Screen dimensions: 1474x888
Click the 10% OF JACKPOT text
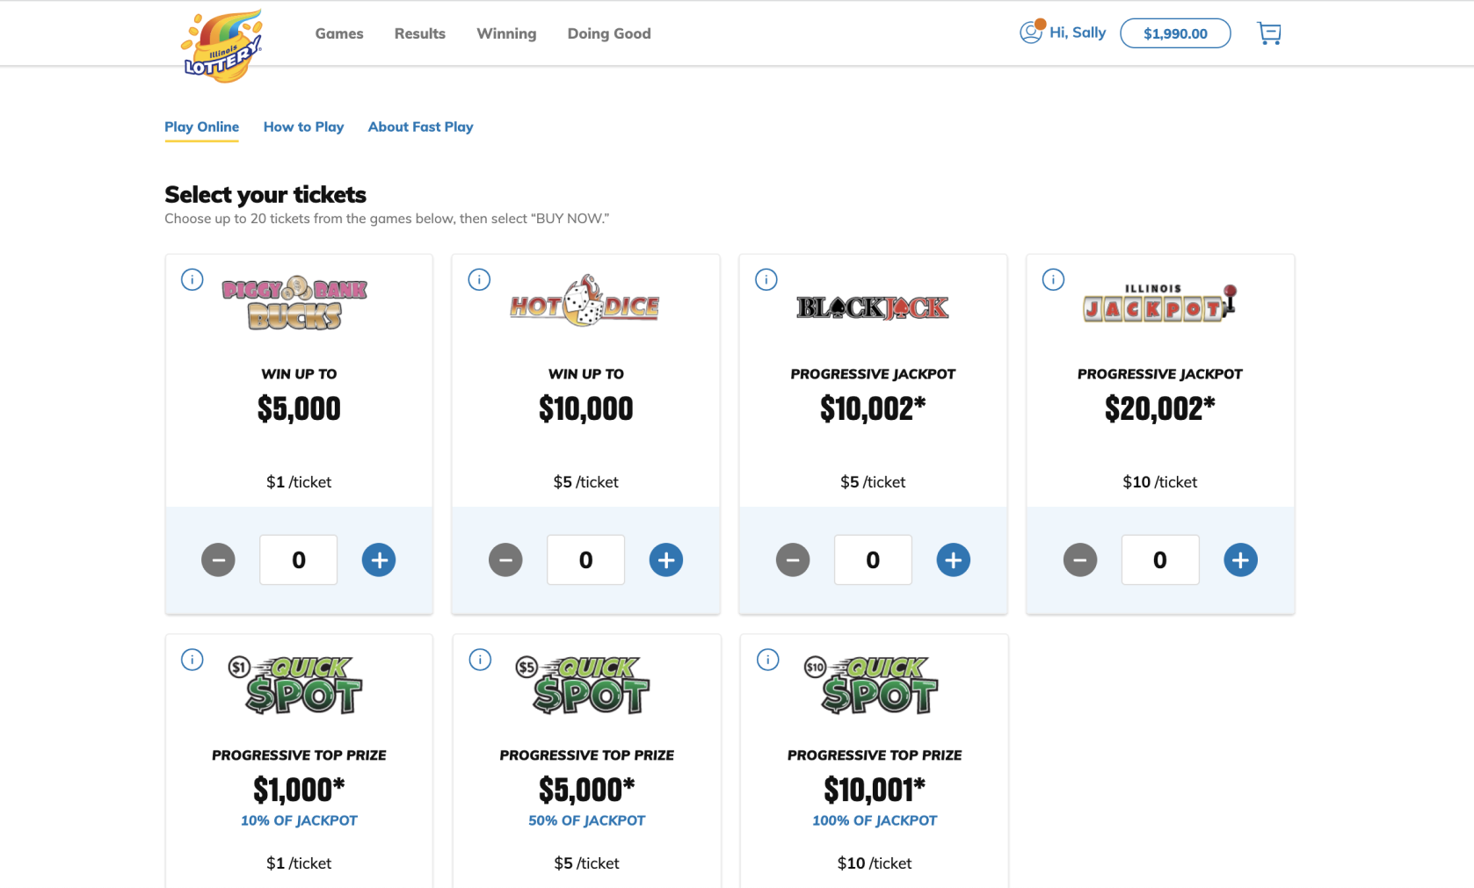click(299, 820)
